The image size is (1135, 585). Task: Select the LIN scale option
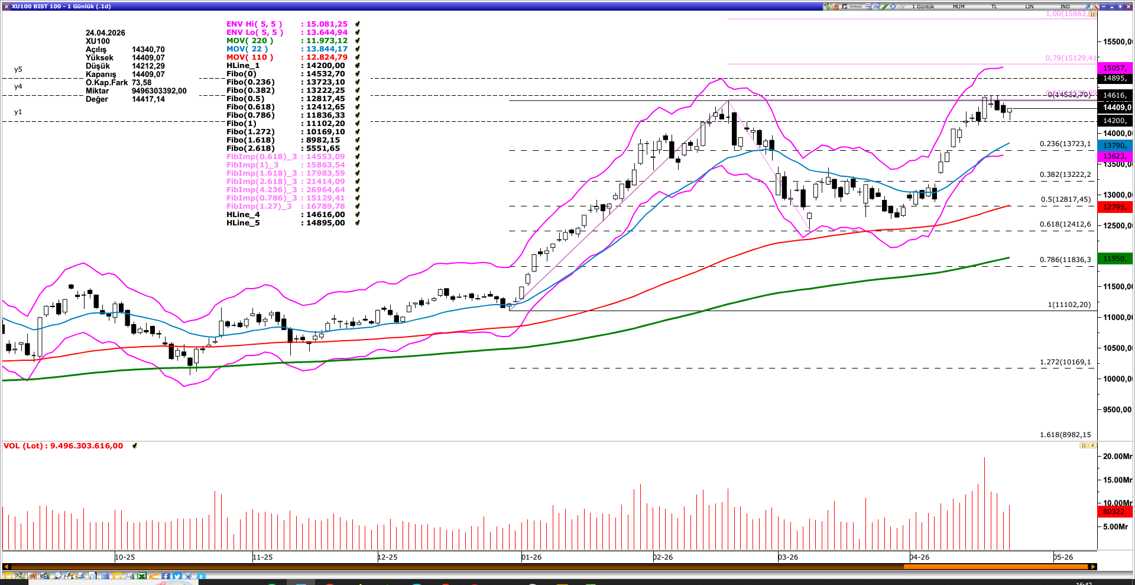point(1030,6)
